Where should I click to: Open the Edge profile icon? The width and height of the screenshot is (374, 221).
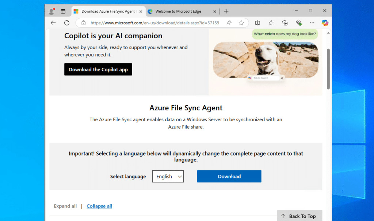point(52,11)
